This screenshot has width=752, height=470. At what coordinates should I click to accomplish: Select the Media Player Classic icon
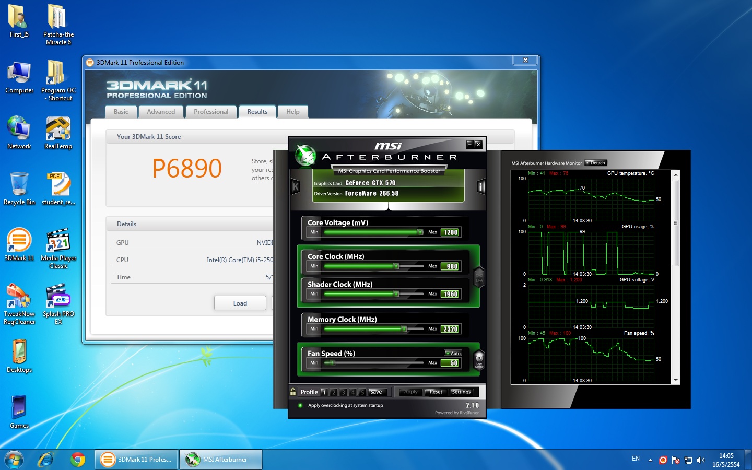click(x=58, y=249)
